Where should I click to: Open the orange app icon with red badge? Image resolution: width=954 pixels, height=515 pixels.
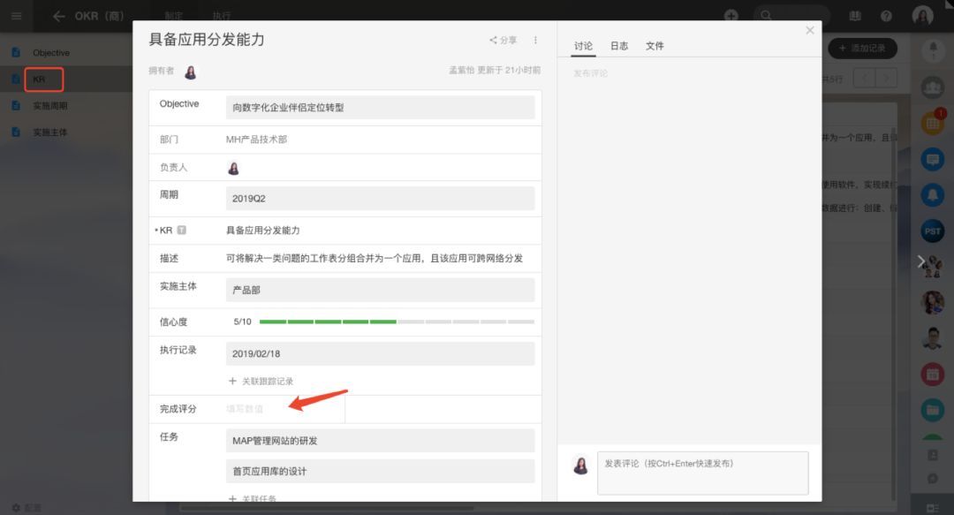click(x=933, y=123)
